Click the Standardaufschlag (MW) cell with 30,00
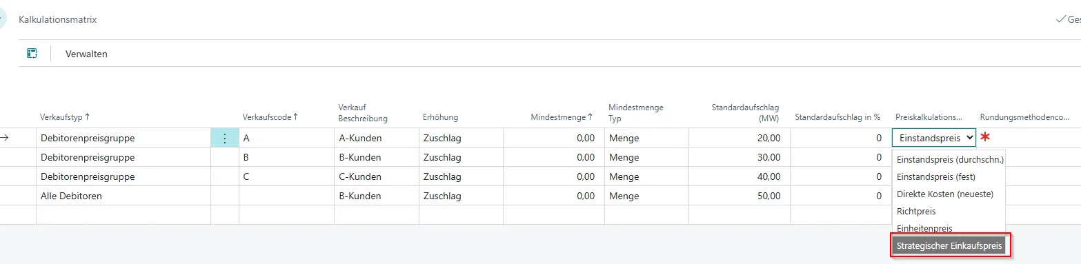1081x264 pixels. pyautogui.click(x=739, y=157)
